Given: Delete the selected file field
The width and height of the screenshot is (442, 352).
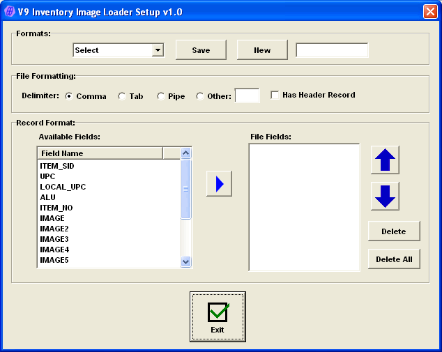Looking at the screenshot, I should pyautogui.click(x=394, y=231).
